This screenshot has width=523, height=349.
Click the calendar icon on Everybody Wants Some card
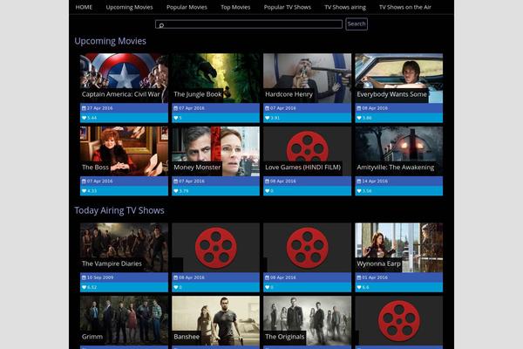pos(359,108)
